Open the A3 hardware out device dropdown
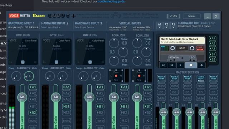 (173, 25)
